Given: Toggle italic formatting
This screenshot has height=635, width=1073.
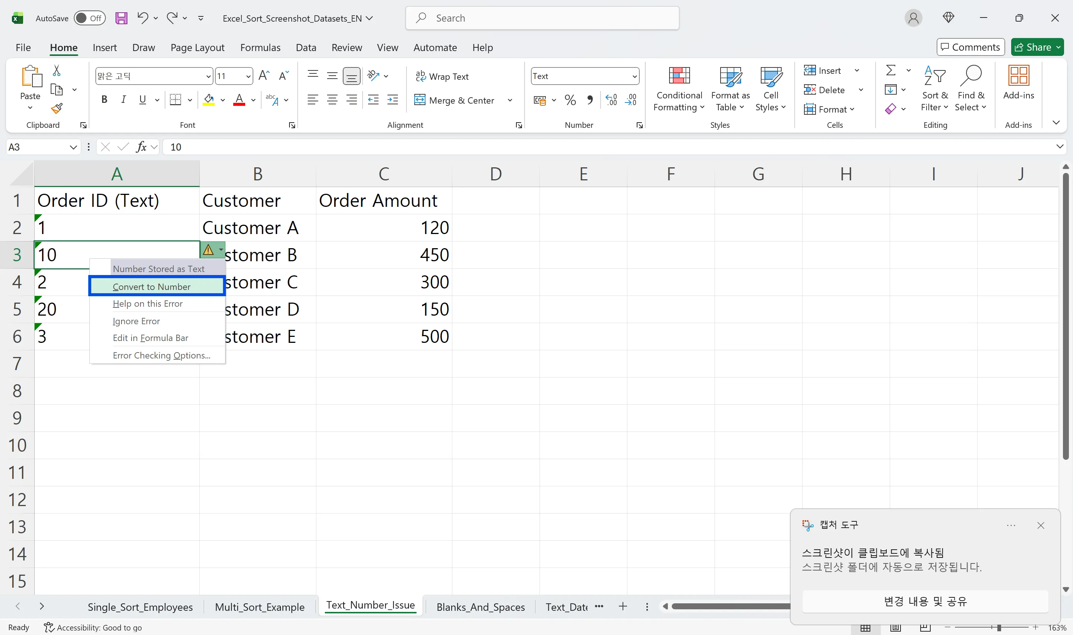Looking at the screenshot, I should (123, 99).
